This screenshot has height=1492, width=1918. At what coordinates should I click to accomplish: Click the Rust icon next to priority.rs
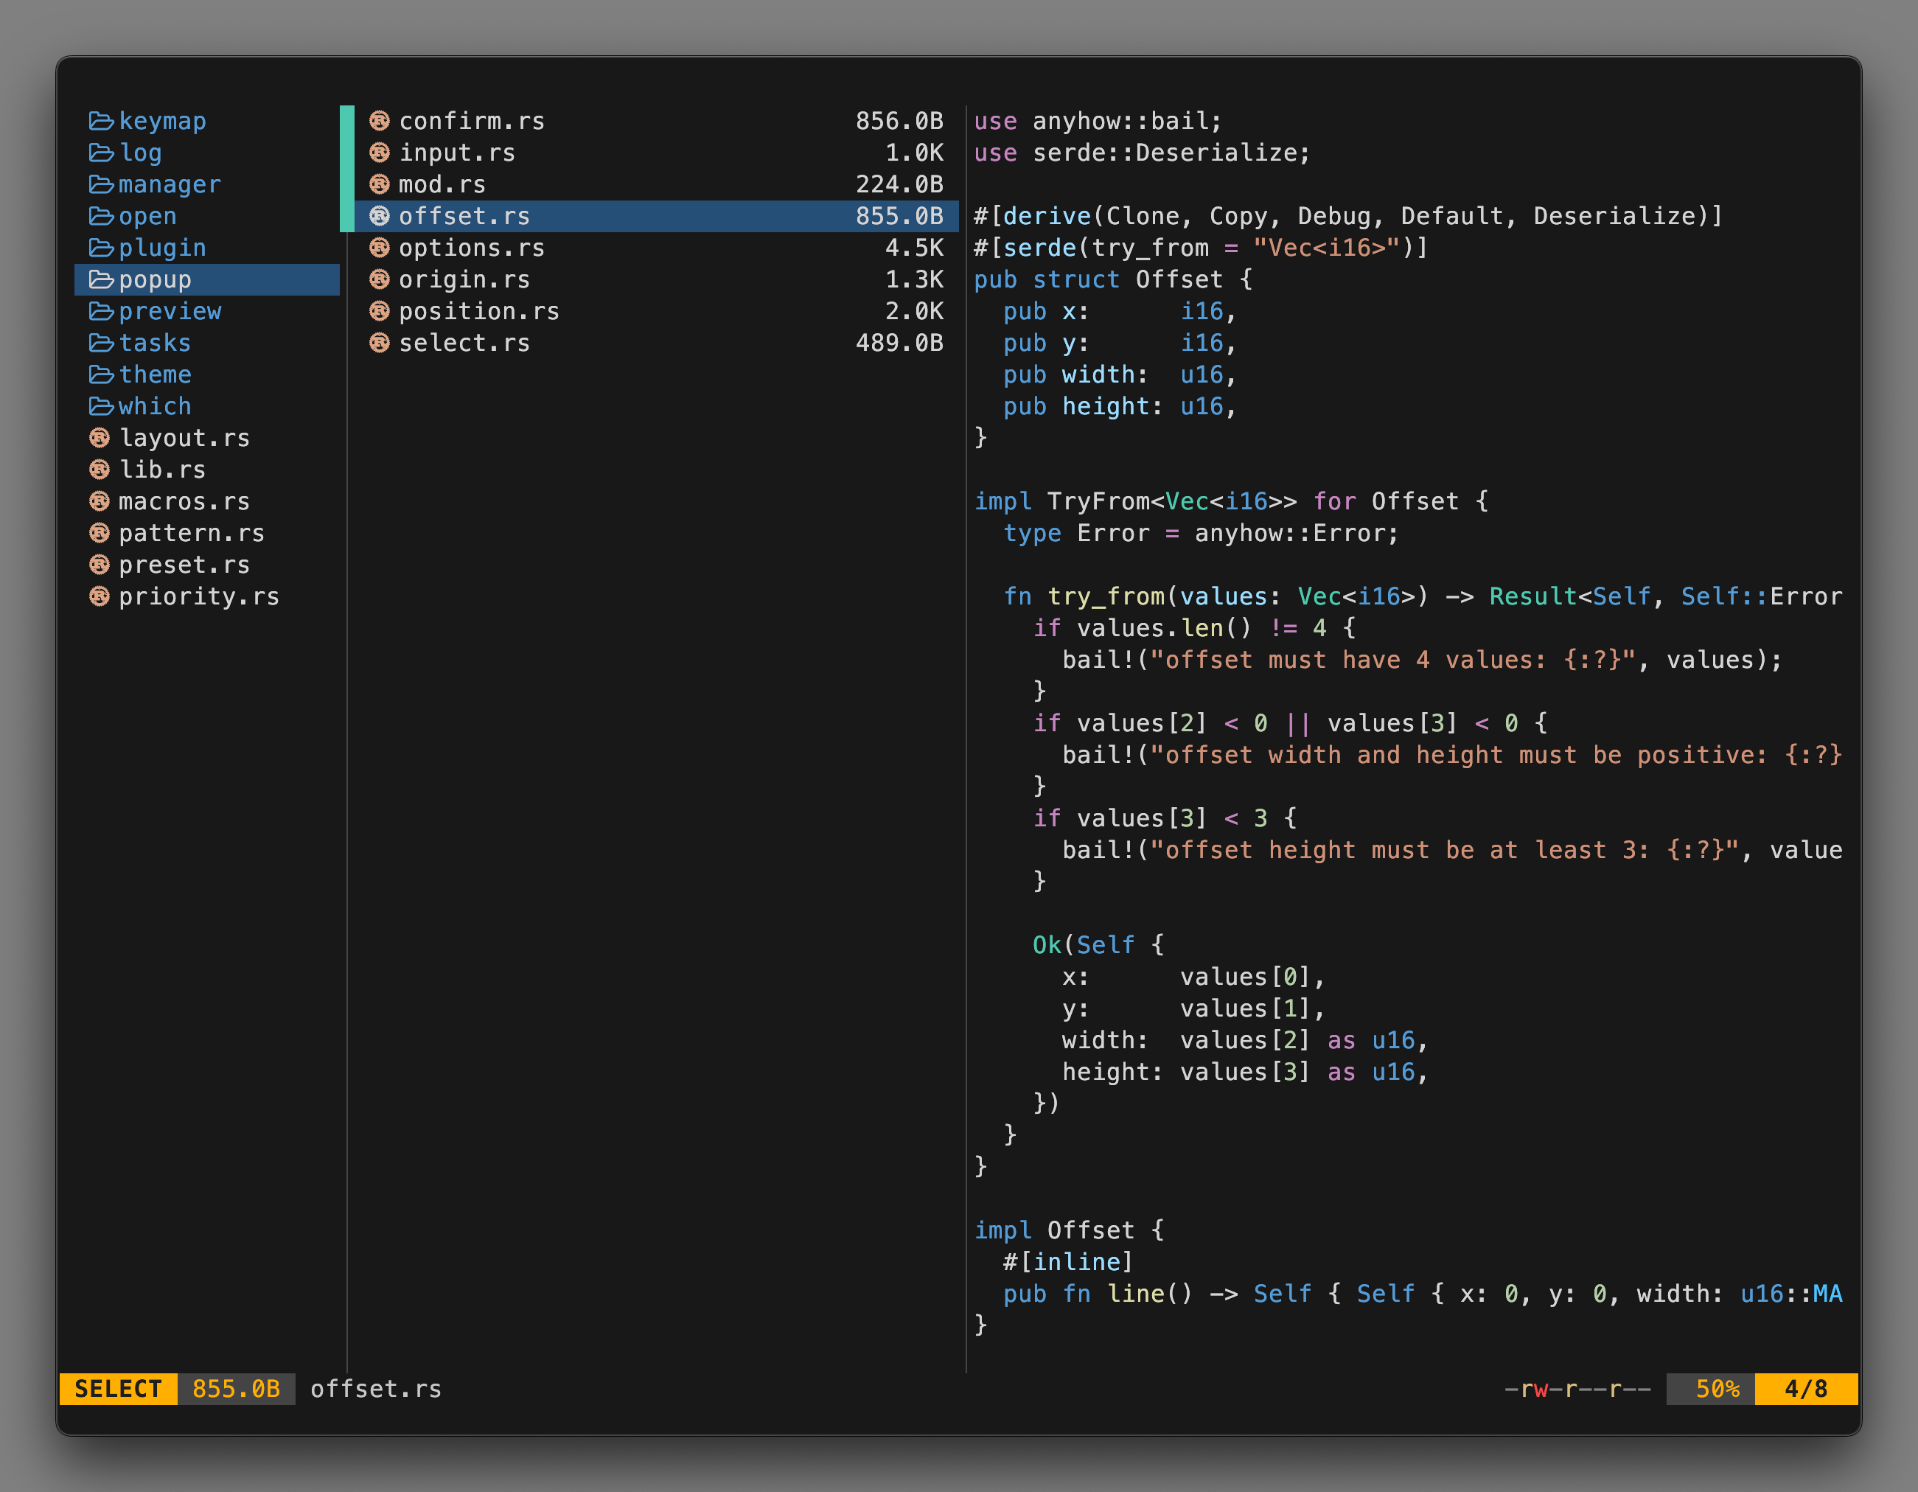[x=100, y=596]
